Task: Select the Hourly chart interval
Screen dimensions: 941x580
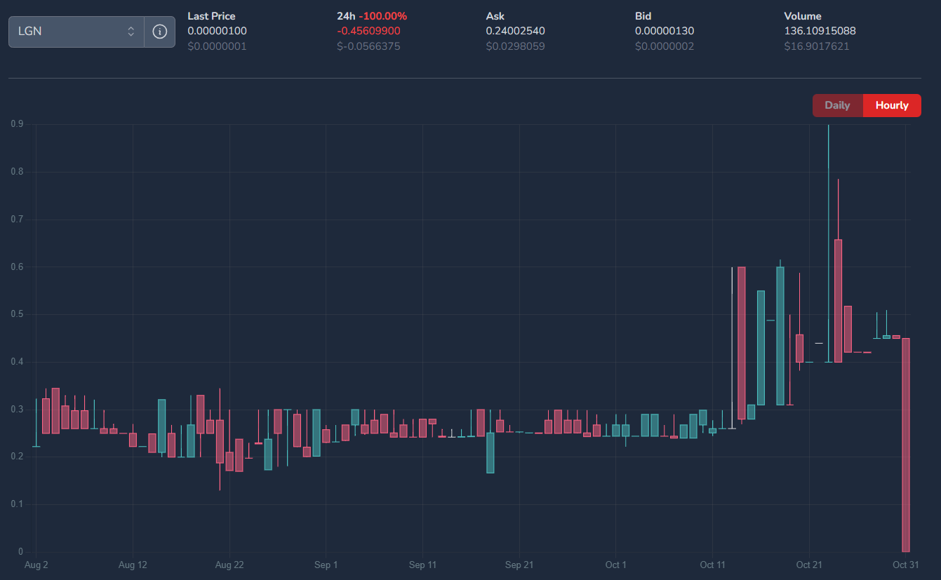Action: (892, 105)
